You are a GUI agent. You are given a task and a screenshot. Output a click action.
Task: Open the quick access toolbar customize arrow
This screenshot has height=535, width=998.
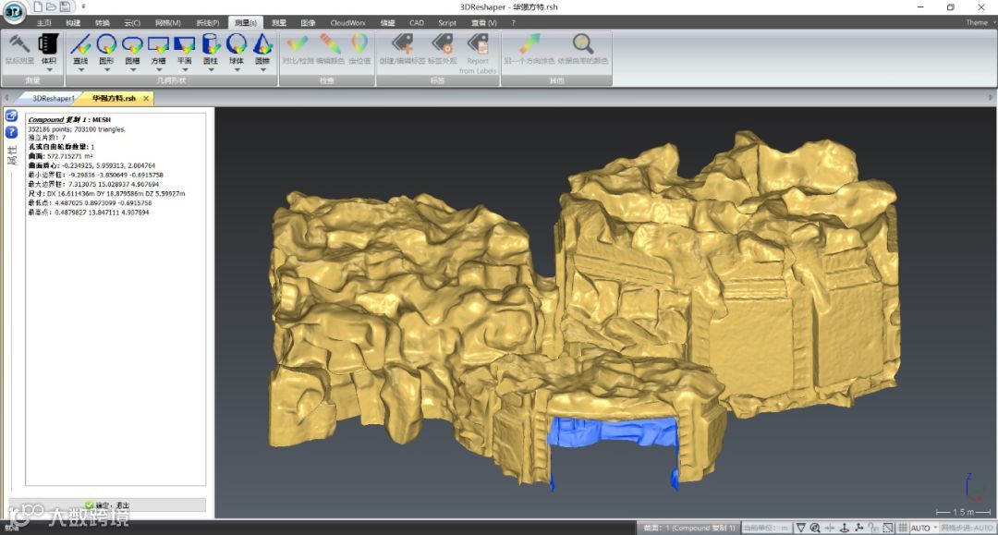[x=83, y=7]
